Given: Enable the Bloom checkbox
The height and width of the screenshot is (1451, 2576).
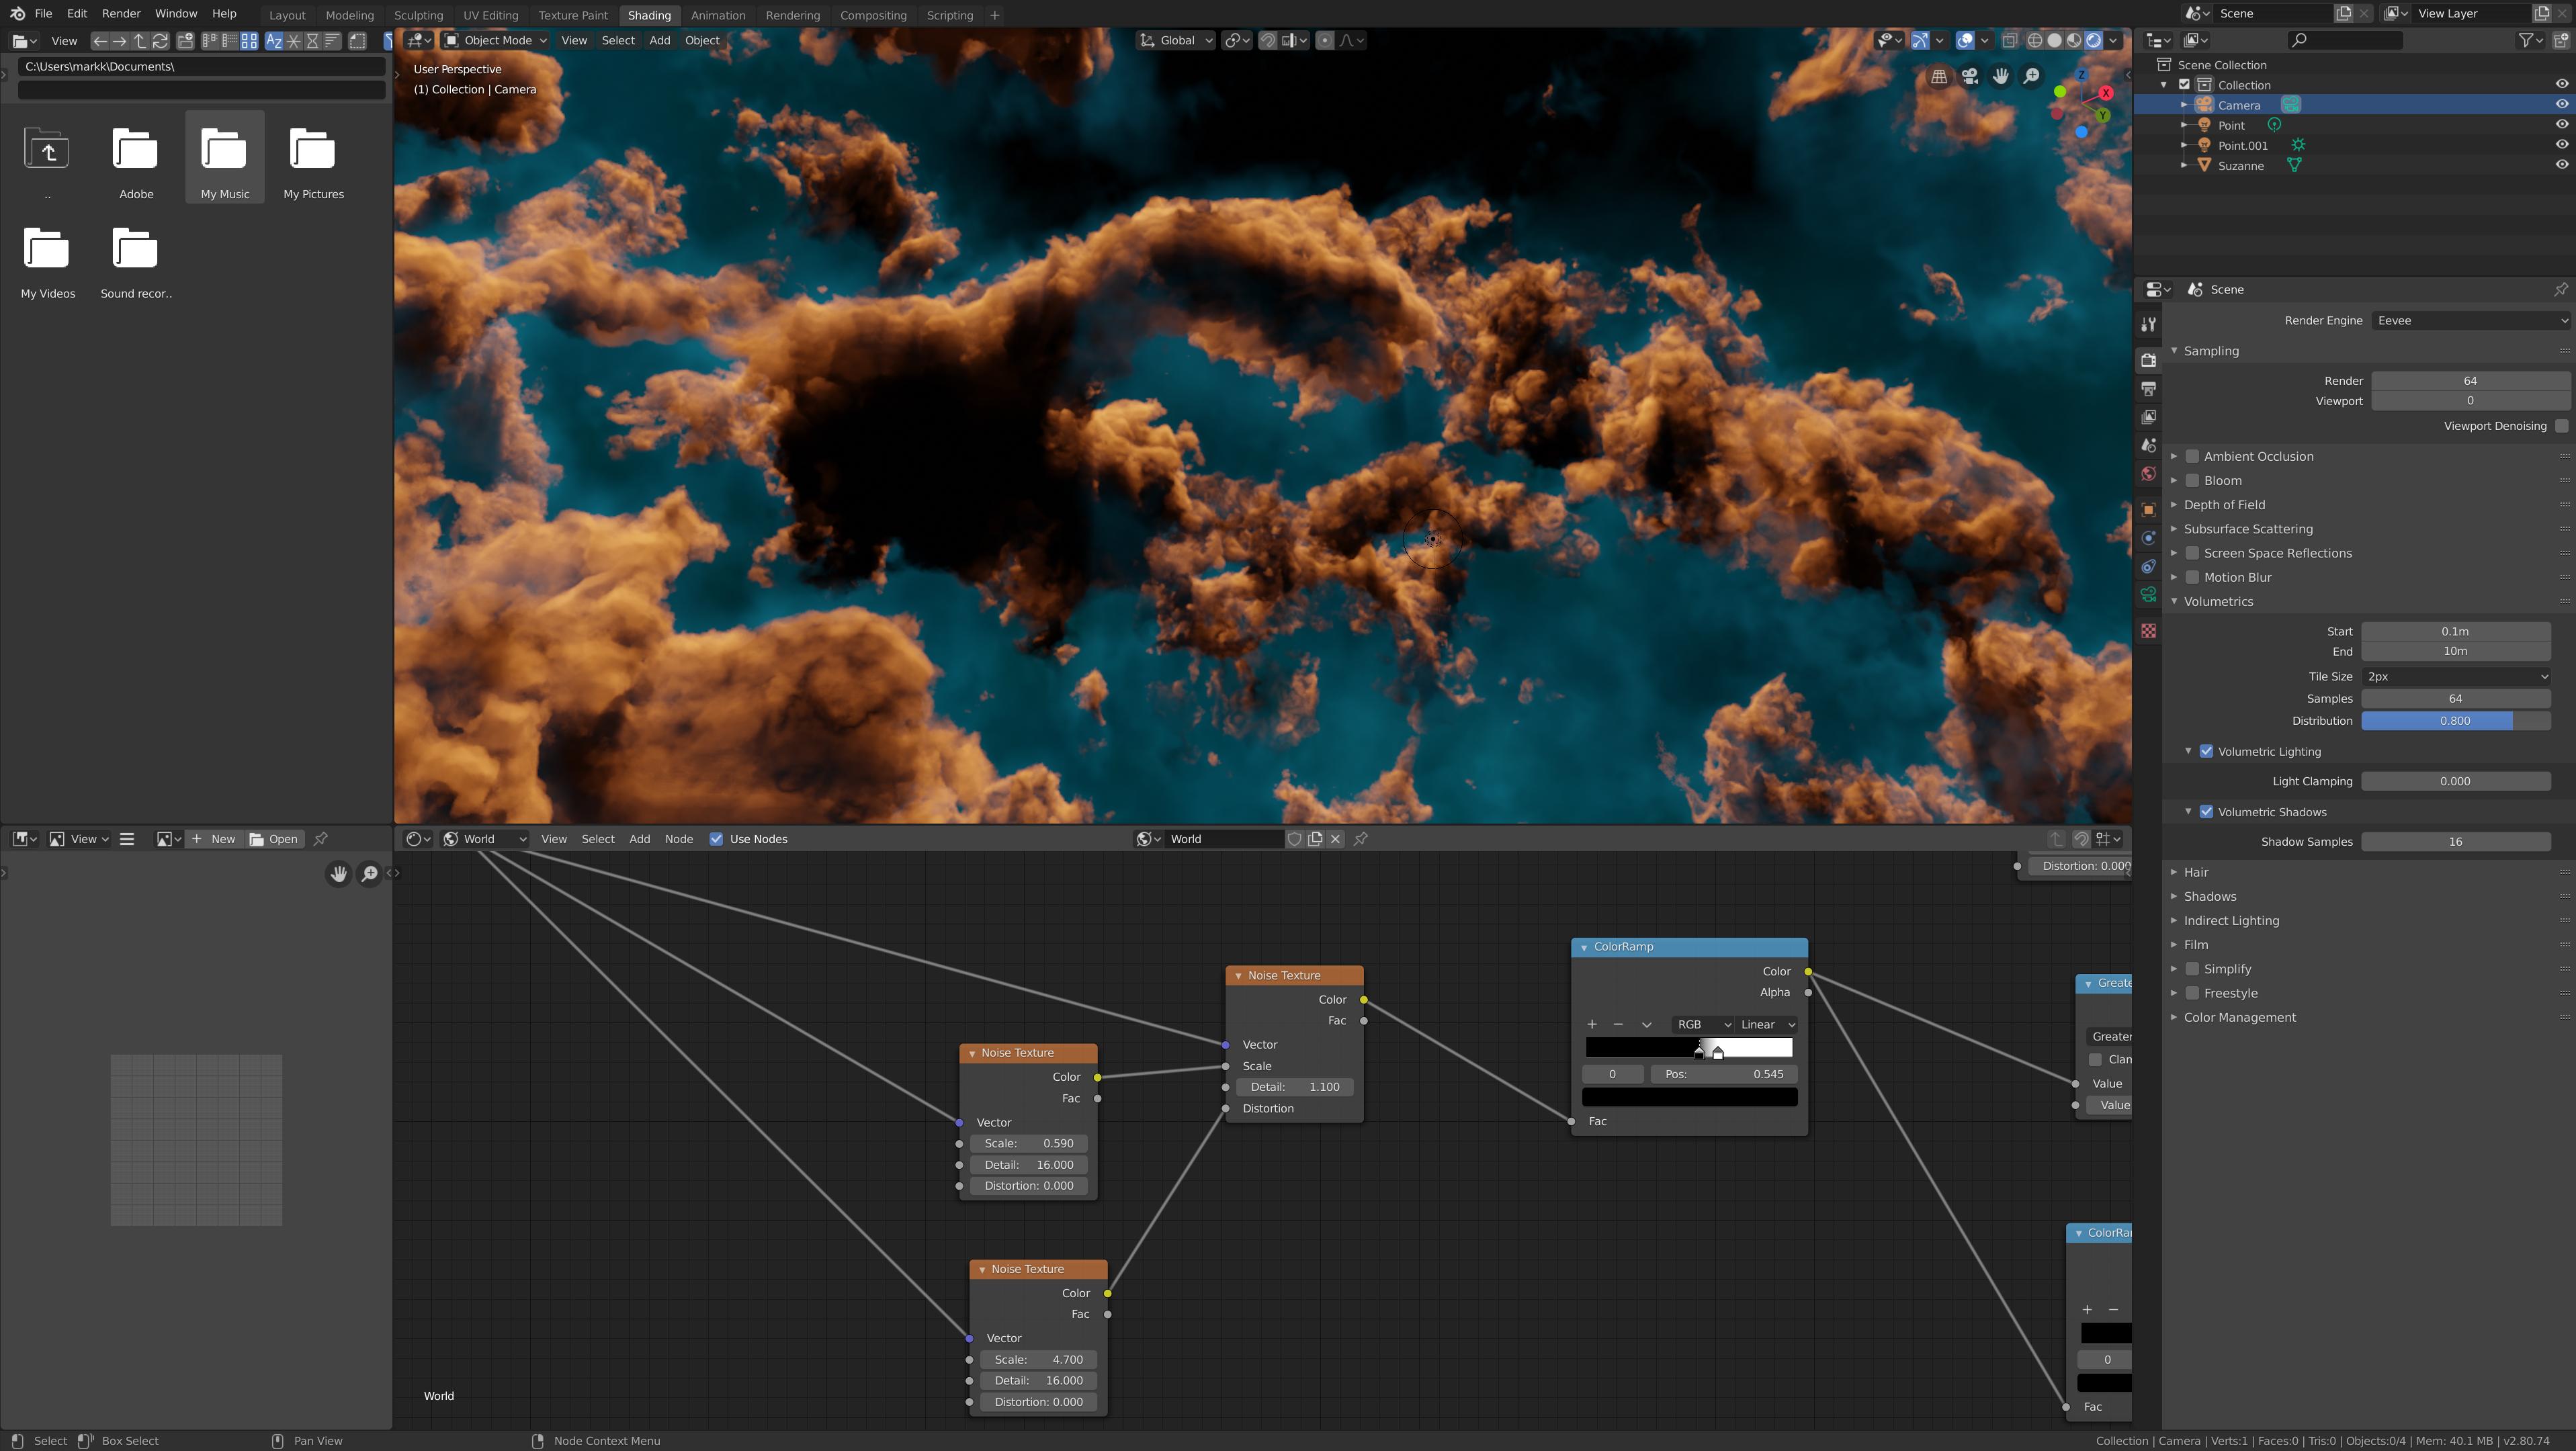Looking at the screenshot, I should (2192, 480).
